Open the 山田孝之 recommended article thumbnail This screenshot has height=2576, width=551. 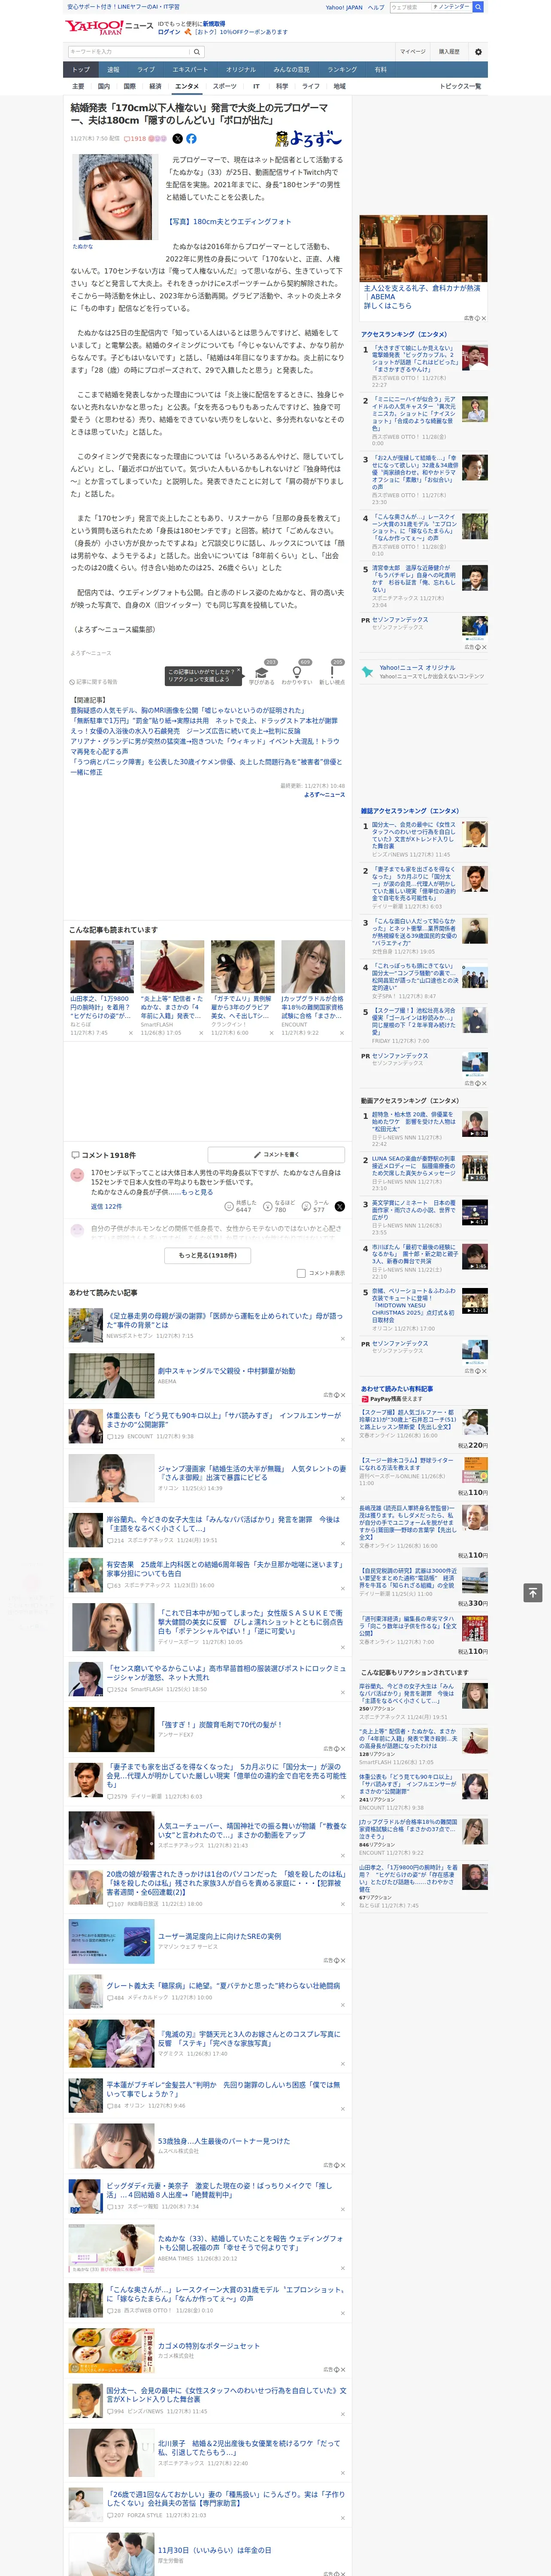(102, 966)
